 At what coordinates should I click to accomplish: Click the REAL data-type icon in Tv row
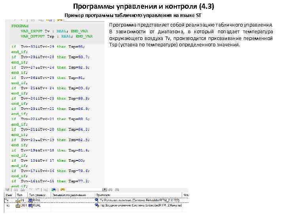pos(30,201)
